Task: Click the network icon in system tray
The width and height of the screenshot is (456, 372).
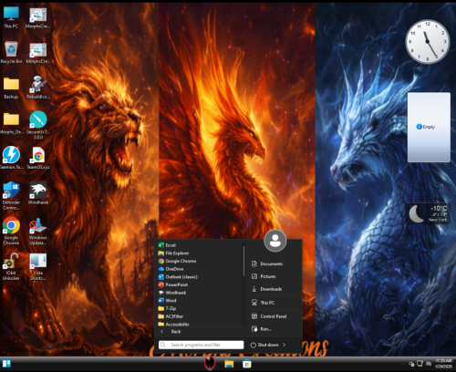Action: click(x=420, y=363)
